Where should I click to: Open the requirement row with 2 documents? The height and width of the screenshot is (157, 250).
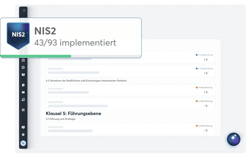pyautogui.click(x=130, y=90)
